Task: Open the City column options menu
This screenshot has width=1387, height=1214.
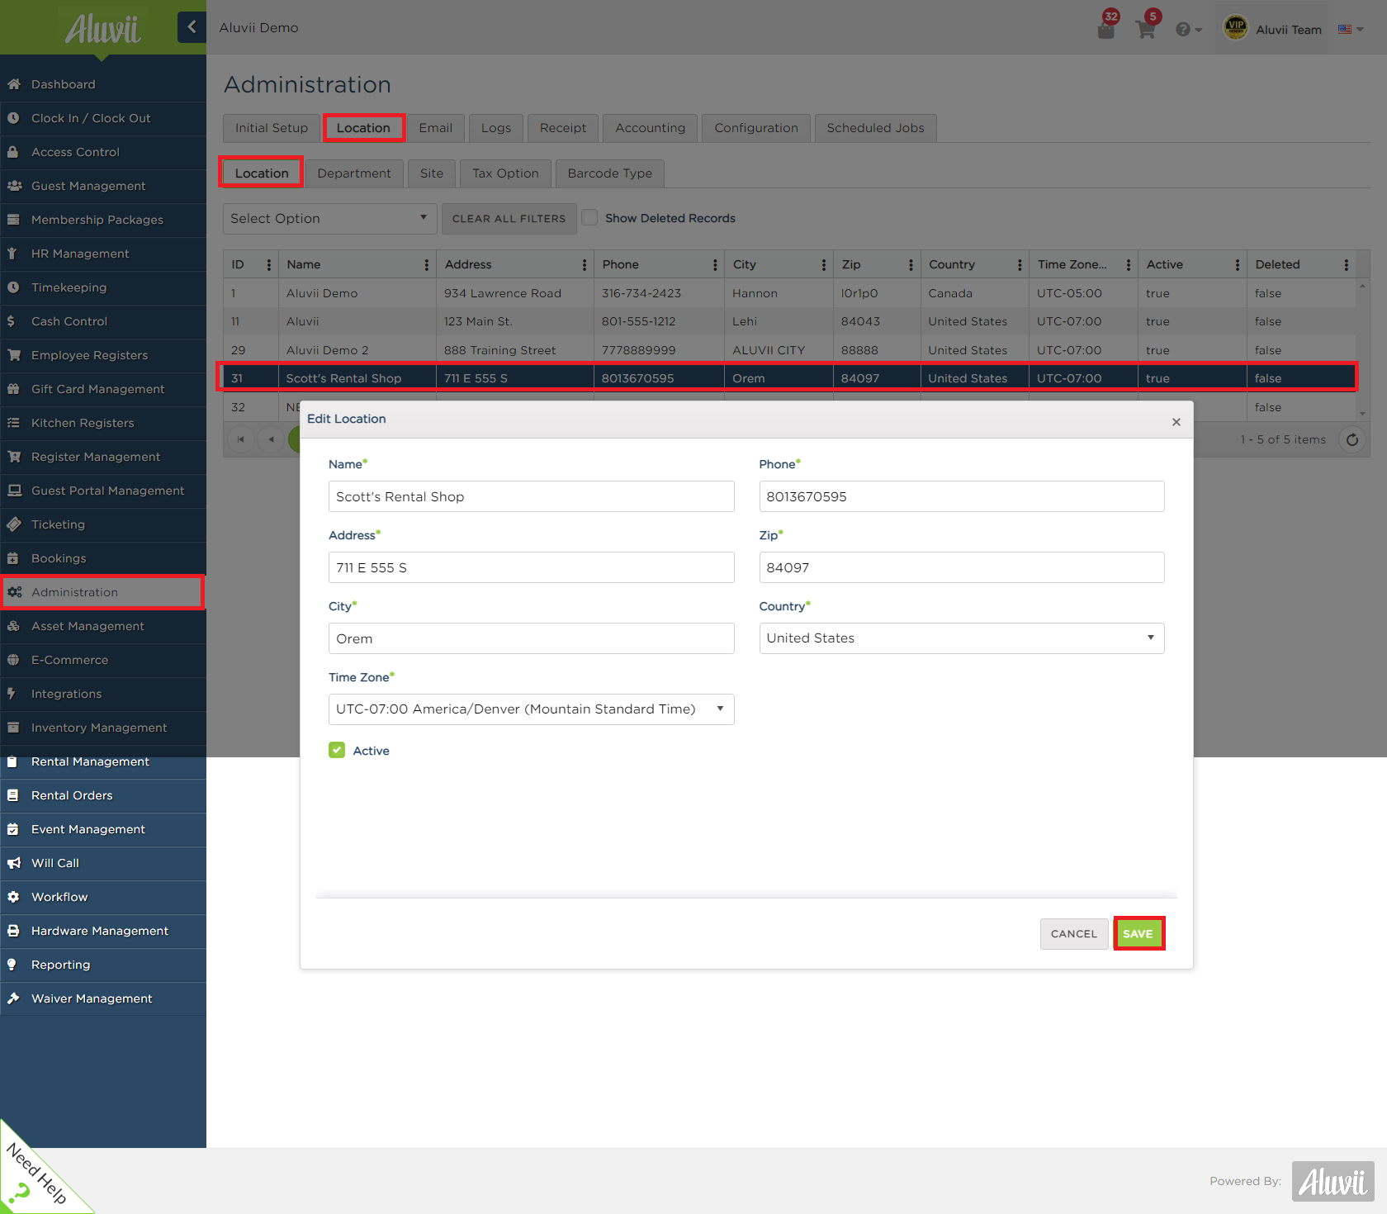Action: (824, 264)
